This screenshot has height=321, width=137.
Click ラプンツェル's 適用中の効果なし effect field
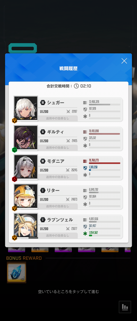click(x=58, y=235)
